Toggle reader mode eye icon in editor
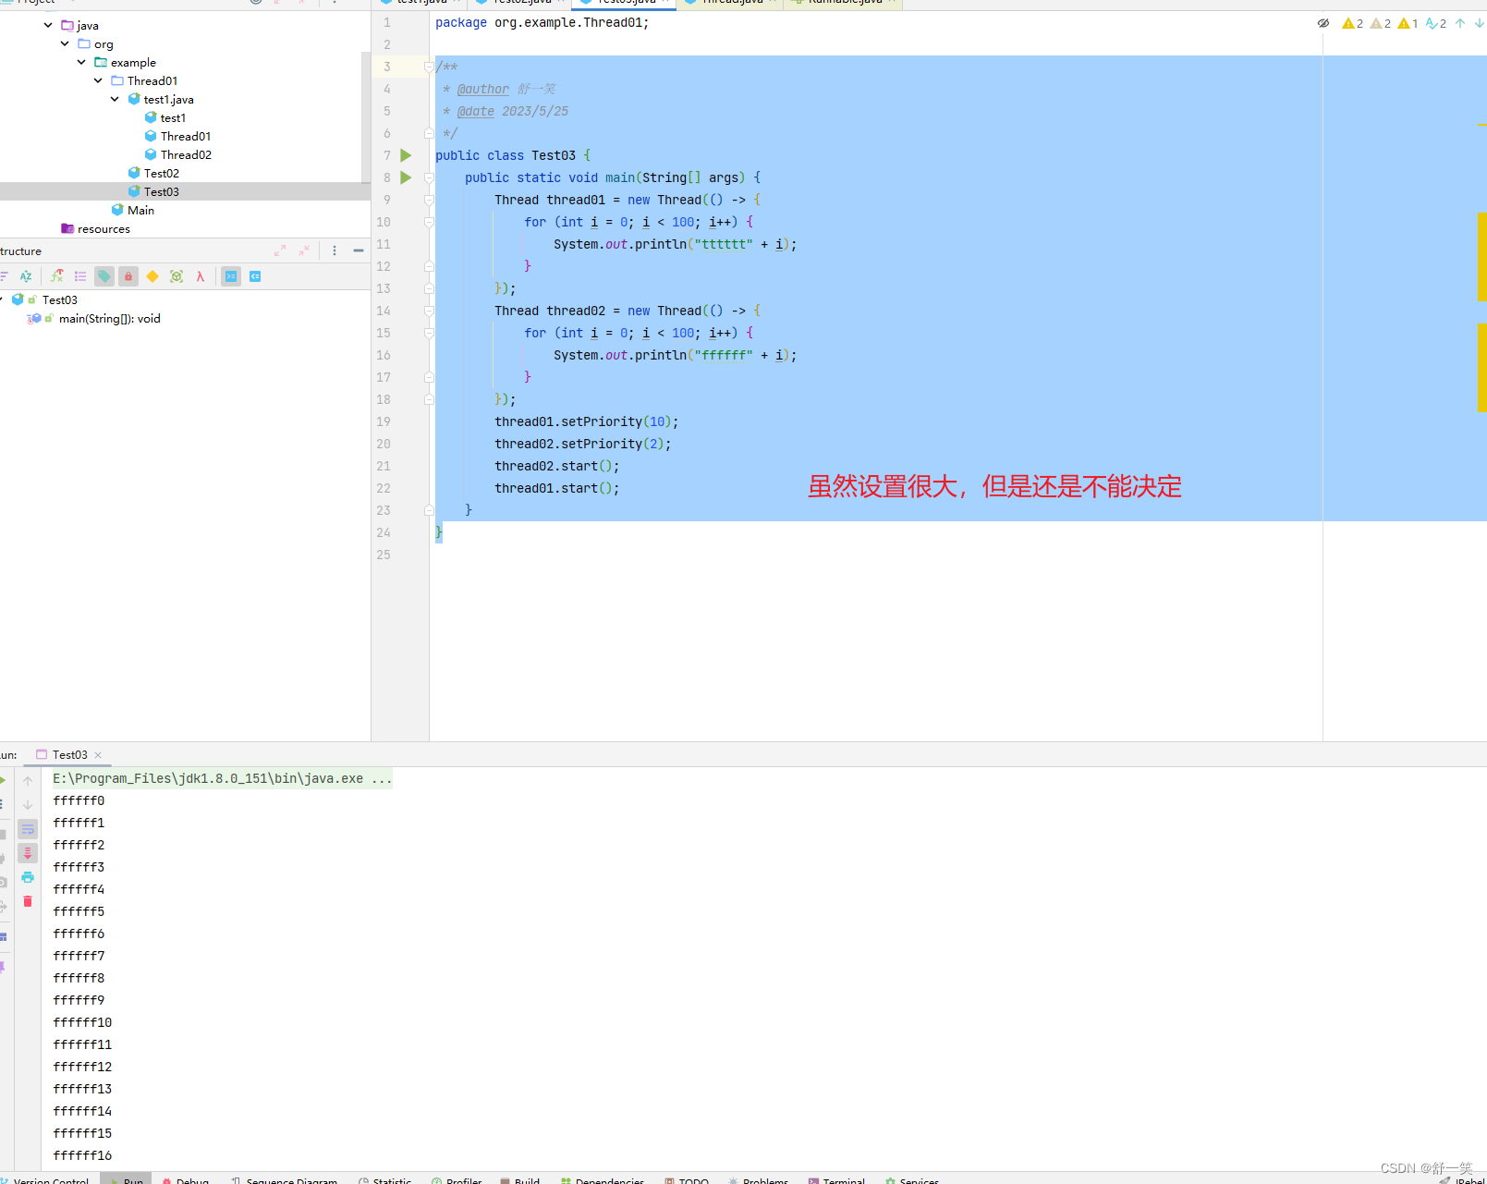 pos(1323,23)
